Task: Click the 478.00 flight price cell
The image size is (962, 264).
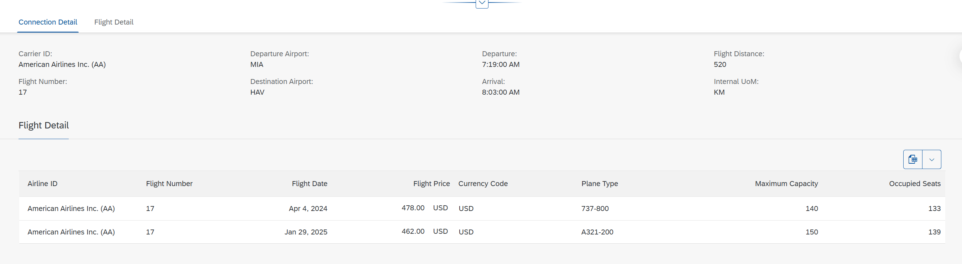Action: click(413, 208)
